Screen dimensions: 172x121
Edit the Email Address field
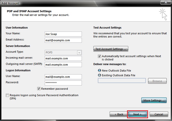click(x=63, y=40)
